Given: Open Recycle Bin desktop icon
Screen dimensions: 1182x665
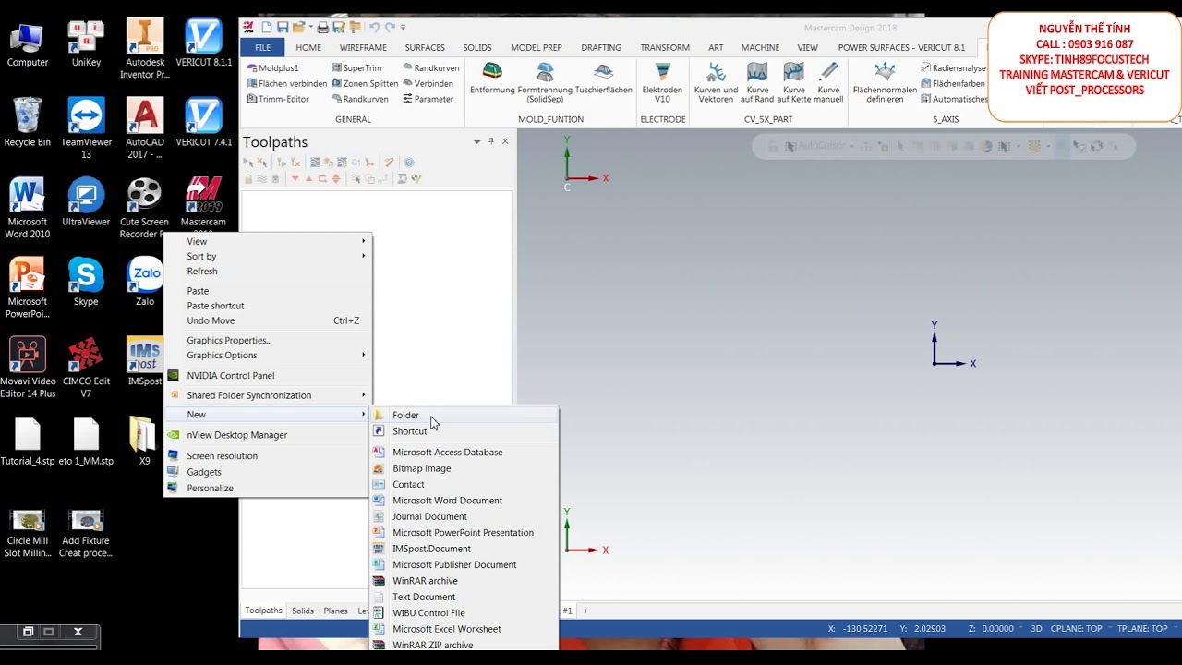Looking at the screenshot, I should 28,122.
